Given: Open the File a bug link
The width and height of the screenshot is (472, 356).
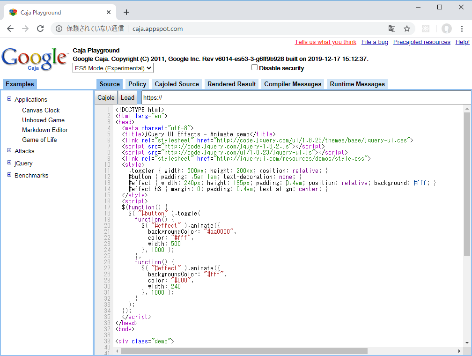Looking at the screenshot, I should point(375,42).
